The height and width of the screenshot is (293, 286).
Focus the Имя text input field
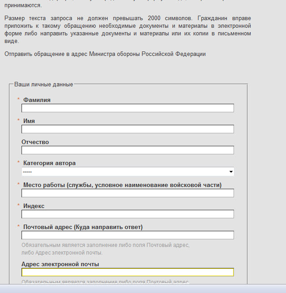coord(127,129)
